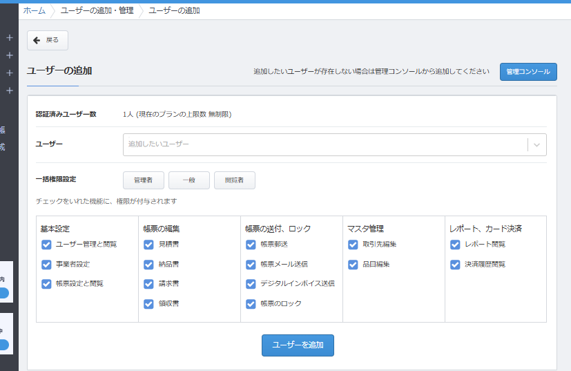
Task: Uncheck ユーザー管理と閲覧 permission
Action: 46,244
